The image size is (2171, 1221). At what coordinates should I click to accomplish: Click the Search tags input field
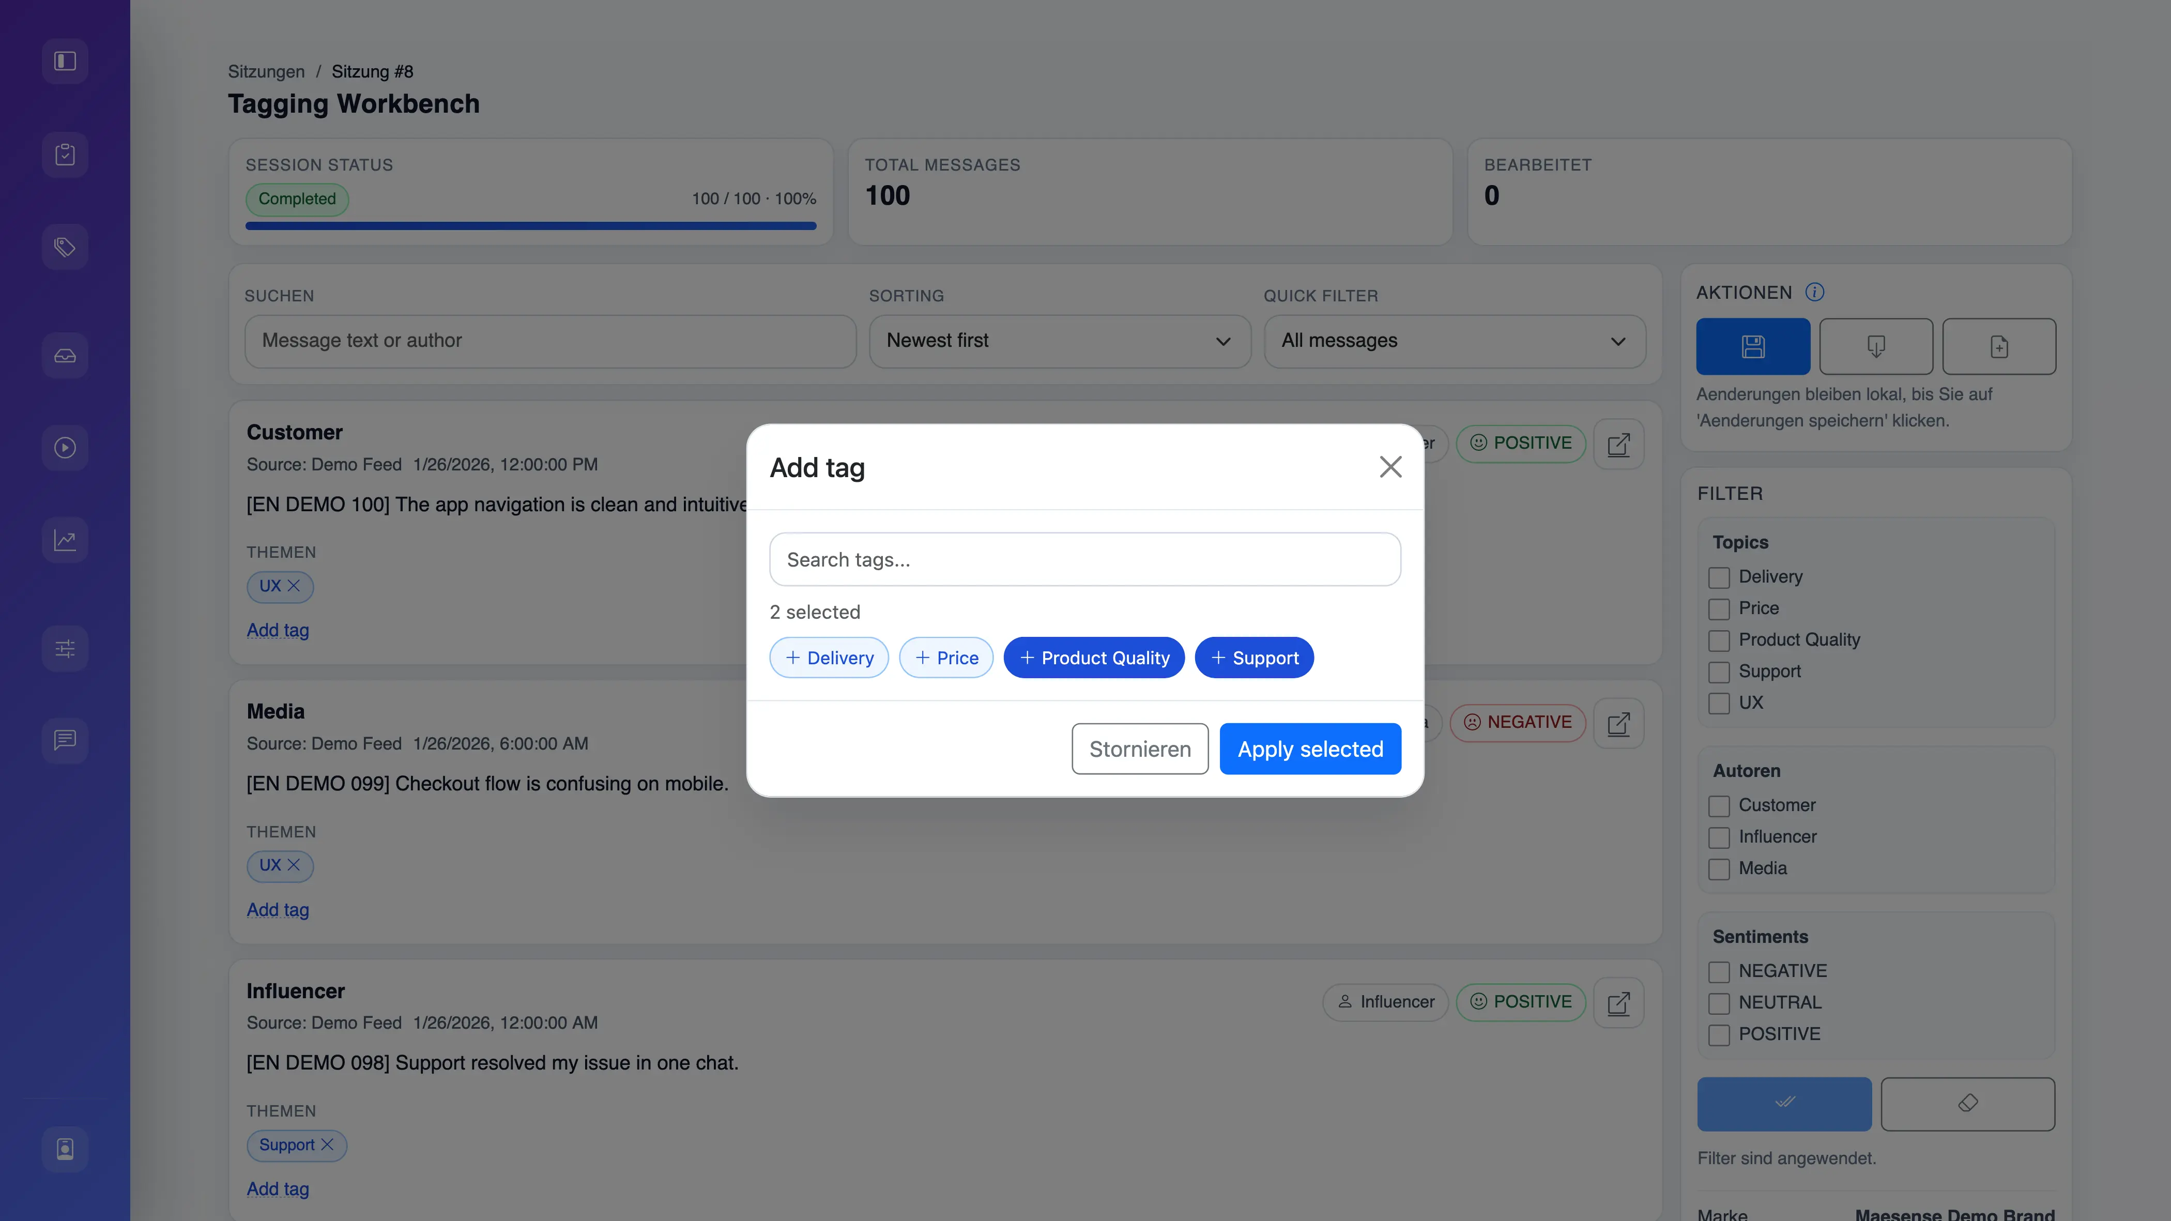point(1084,559)
